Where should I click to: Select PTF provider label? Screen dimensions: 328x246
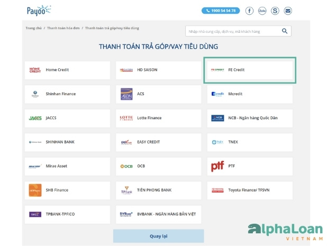click(x=232, y=166)
